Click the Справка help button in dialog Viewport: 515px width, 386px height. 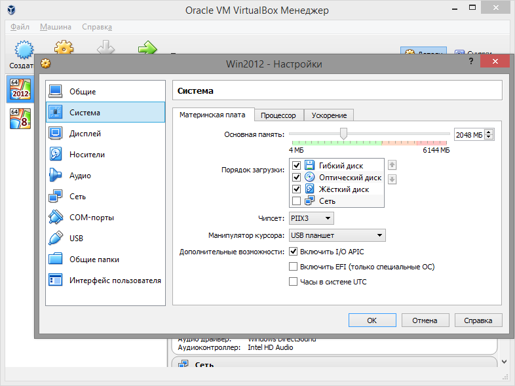tap(478, 320)
